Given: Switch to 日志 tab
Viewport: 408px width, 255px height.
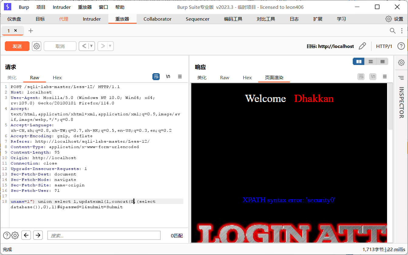Looking at the screenshot, I should pos(294,19).
